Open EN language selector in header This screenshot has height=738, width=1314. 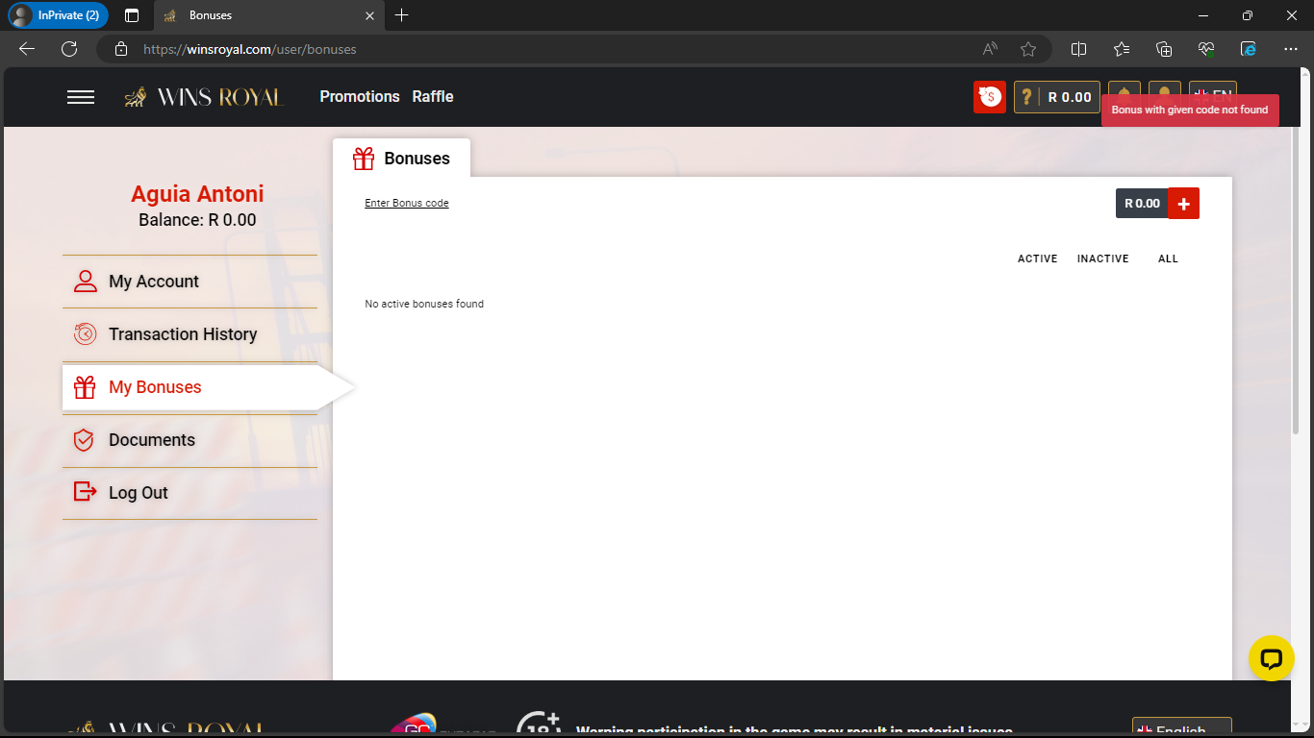[1213, 87]
